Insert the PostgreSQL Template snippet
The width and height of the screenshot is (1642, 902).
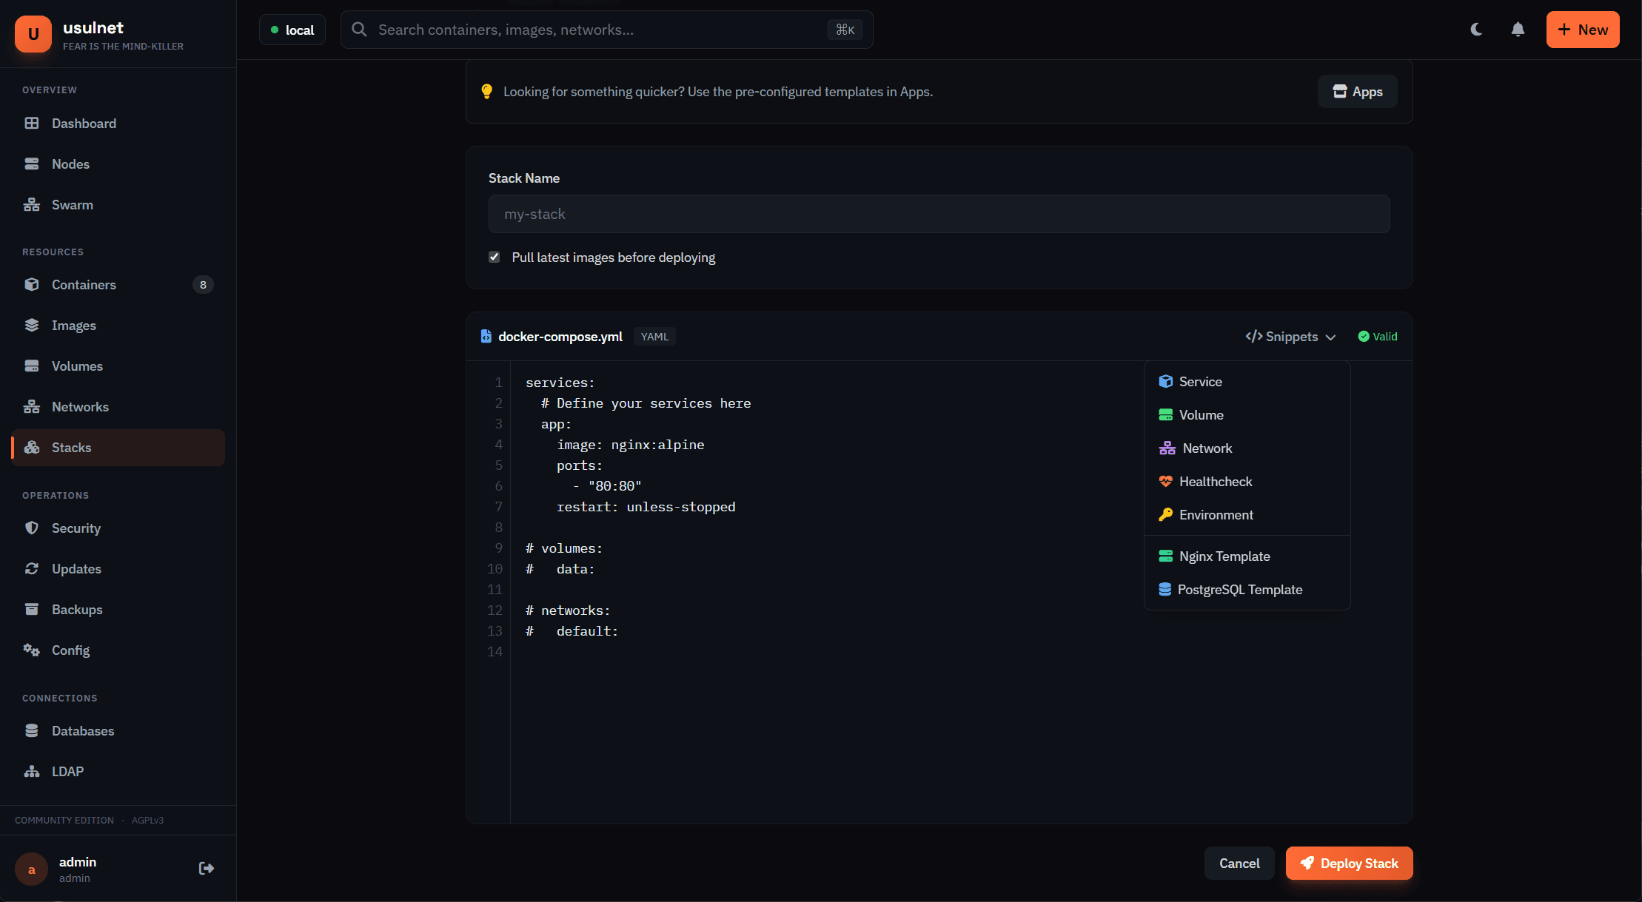pos(1240,589)
